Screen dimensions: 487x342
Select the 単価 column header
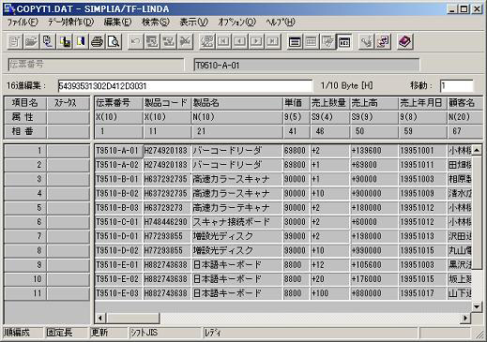(x=297, y=103)
